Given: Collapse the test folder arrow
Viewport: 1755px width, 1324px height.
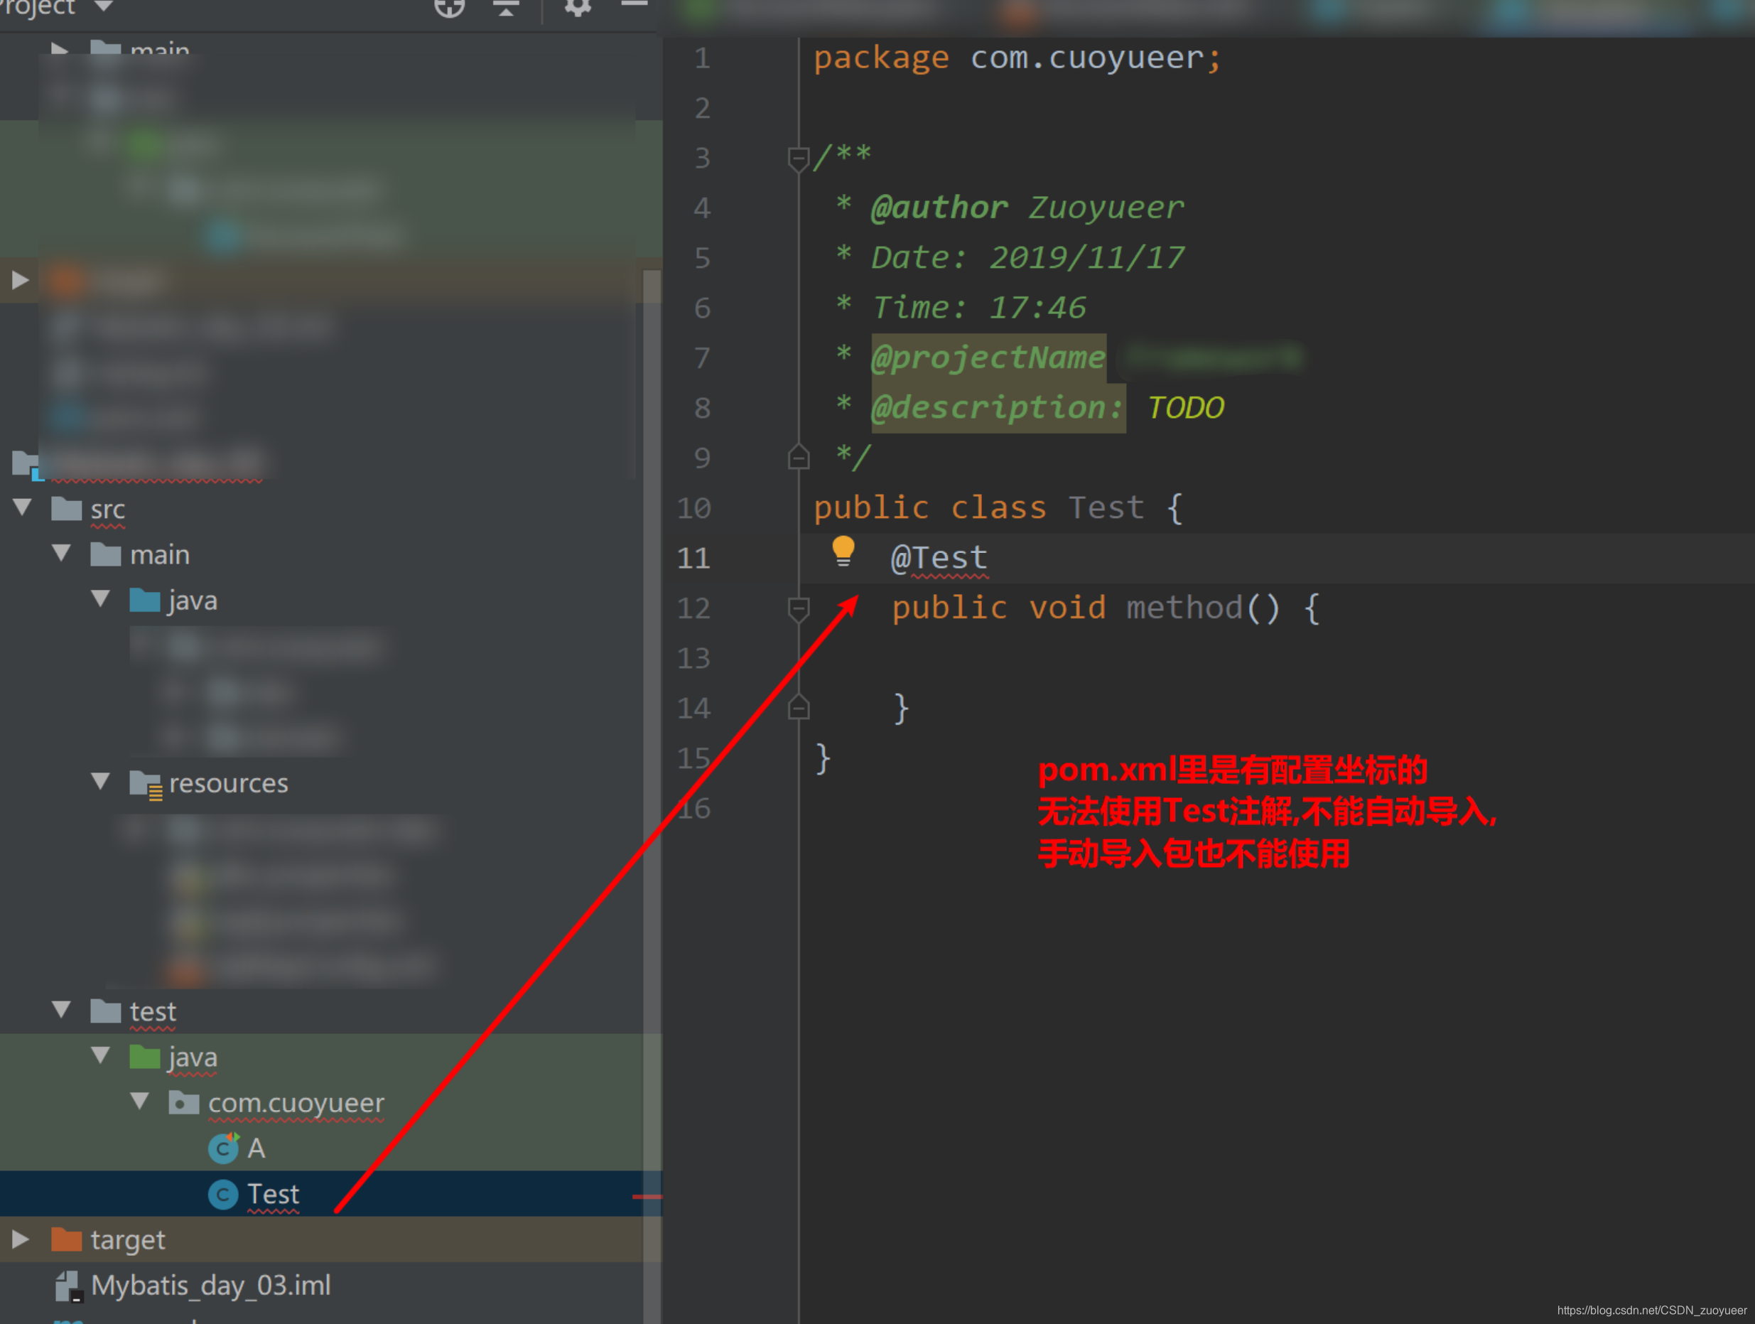Looking at the screenshot, I should [61, 1010].
